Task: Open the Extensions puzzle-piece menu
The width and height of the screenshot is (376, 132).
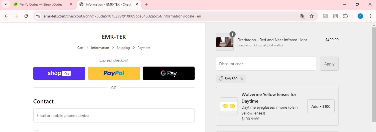Action: (x=345, y=16)
